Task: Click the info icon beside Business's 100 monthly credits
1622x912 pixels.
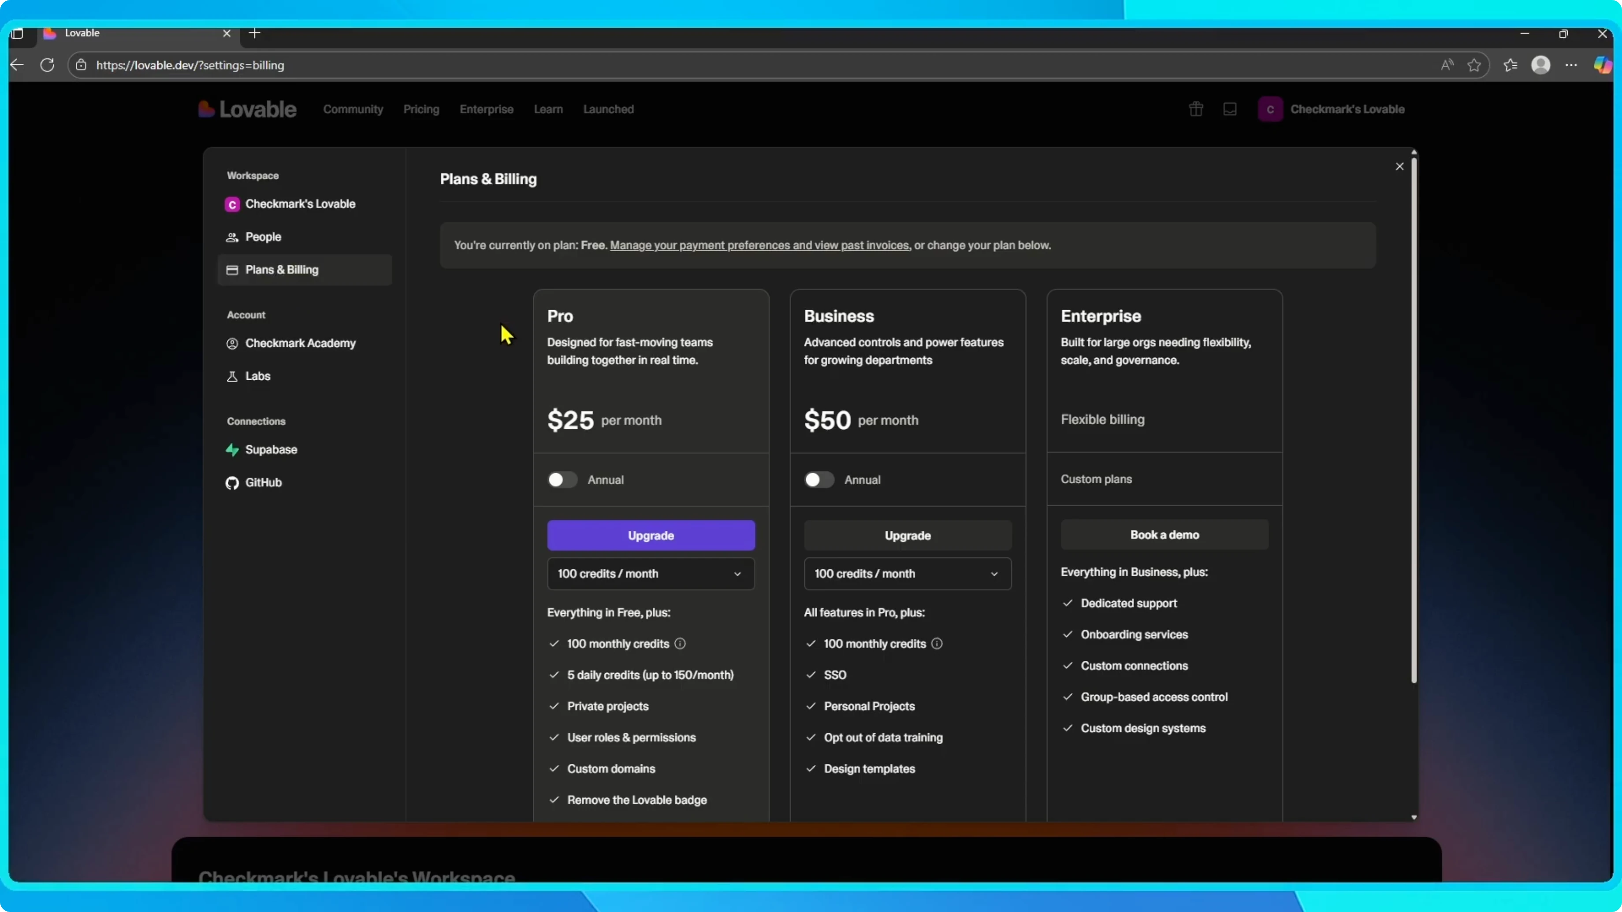Action: [937, 643]
